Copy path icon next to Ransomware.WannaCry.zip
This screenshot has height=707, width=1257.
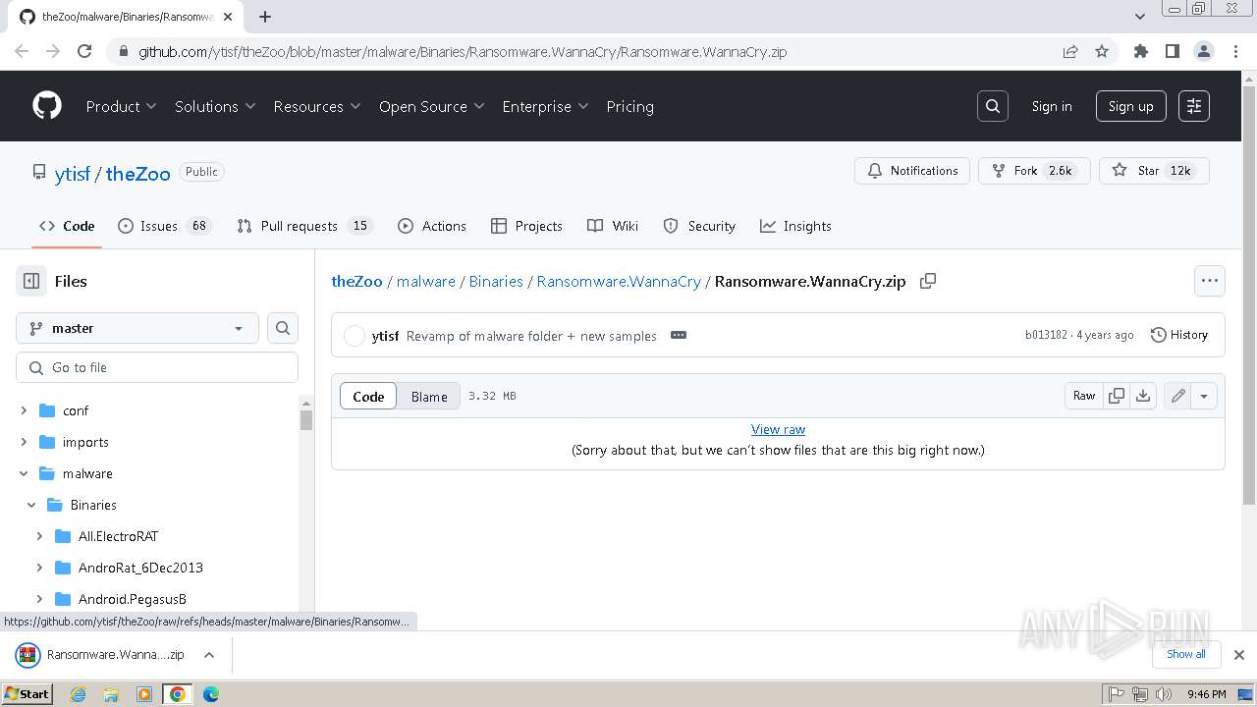[928, 281]
